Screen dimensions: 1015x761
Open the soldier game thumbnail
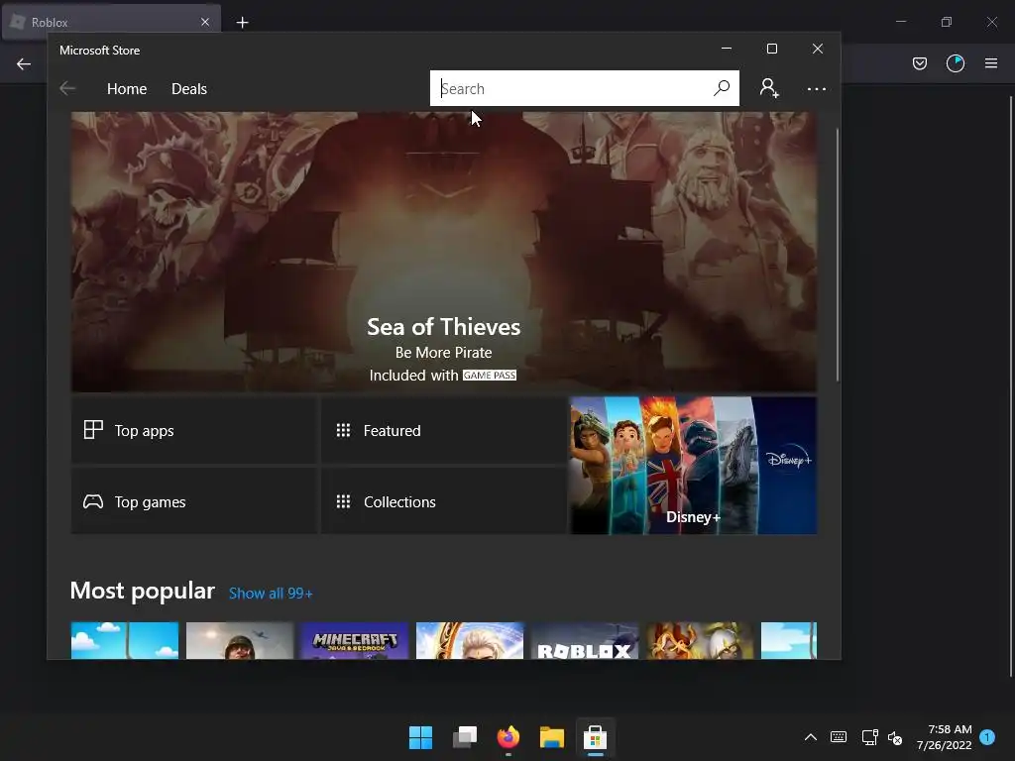(240, 641)
